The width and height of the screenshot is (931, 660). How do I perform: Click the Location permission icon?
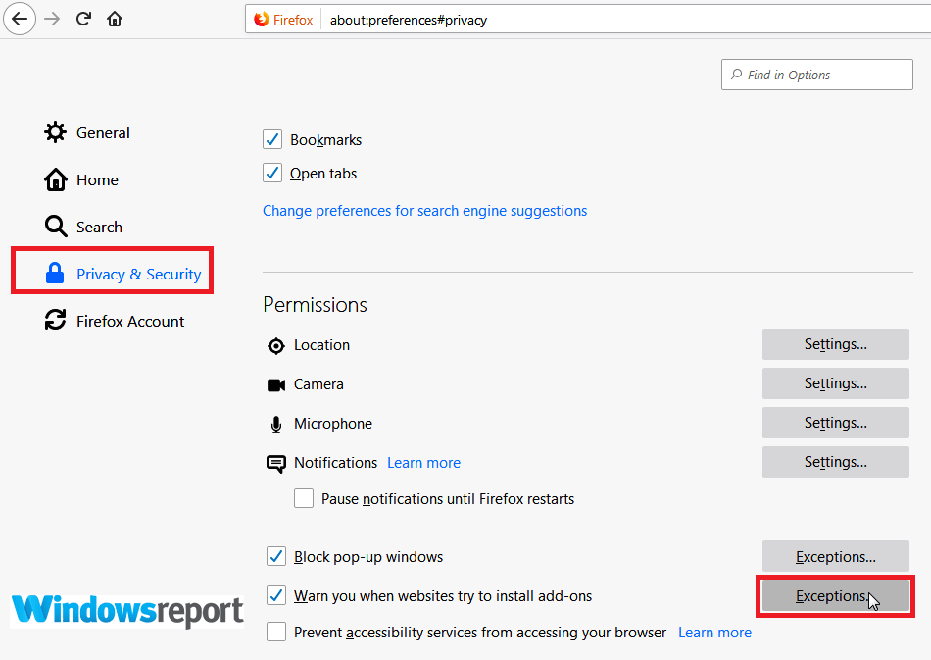(275, 345)
